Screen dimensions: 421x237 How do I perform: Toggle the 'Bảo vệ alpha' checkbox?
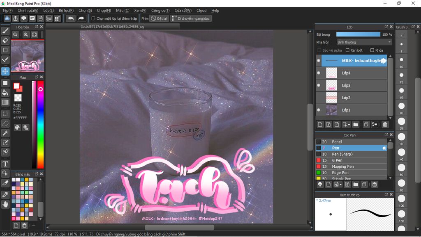(319, 50)
